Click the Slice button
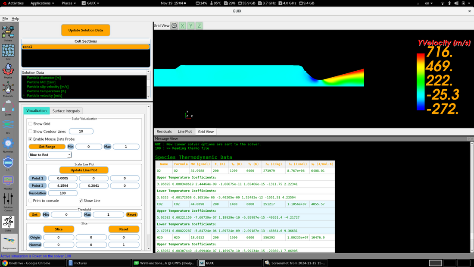 pyautogui.click(x=59, y=229)
